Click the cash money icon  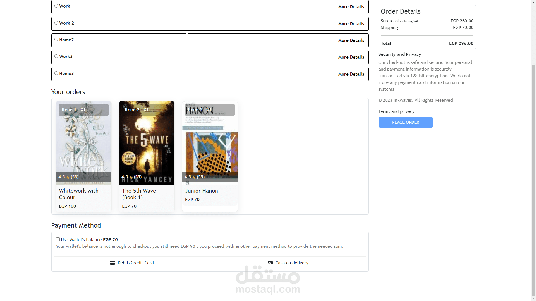pyautogui.click(x=270, y=263)
